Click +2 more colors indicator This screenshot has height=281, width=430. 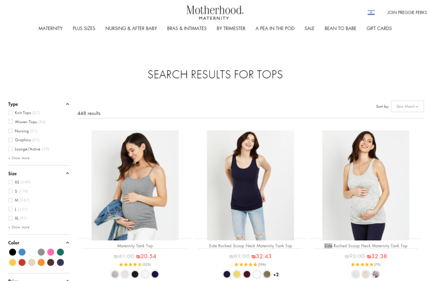(276, 274)
